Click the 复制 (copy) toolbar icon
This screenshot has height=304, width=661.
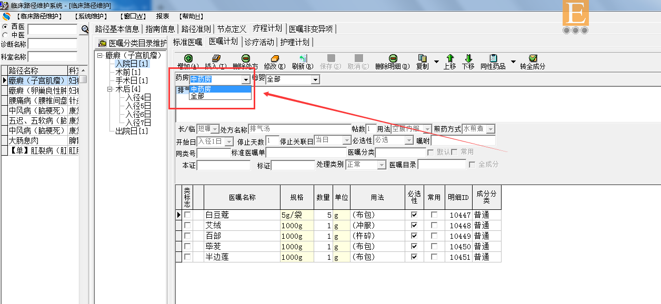422,58
